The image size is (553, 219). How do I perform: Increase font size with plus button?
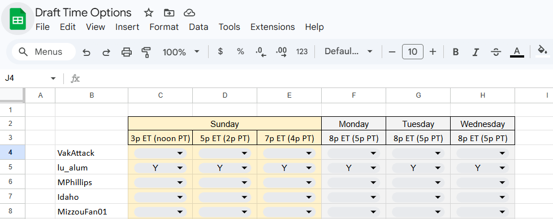point(433,52)
